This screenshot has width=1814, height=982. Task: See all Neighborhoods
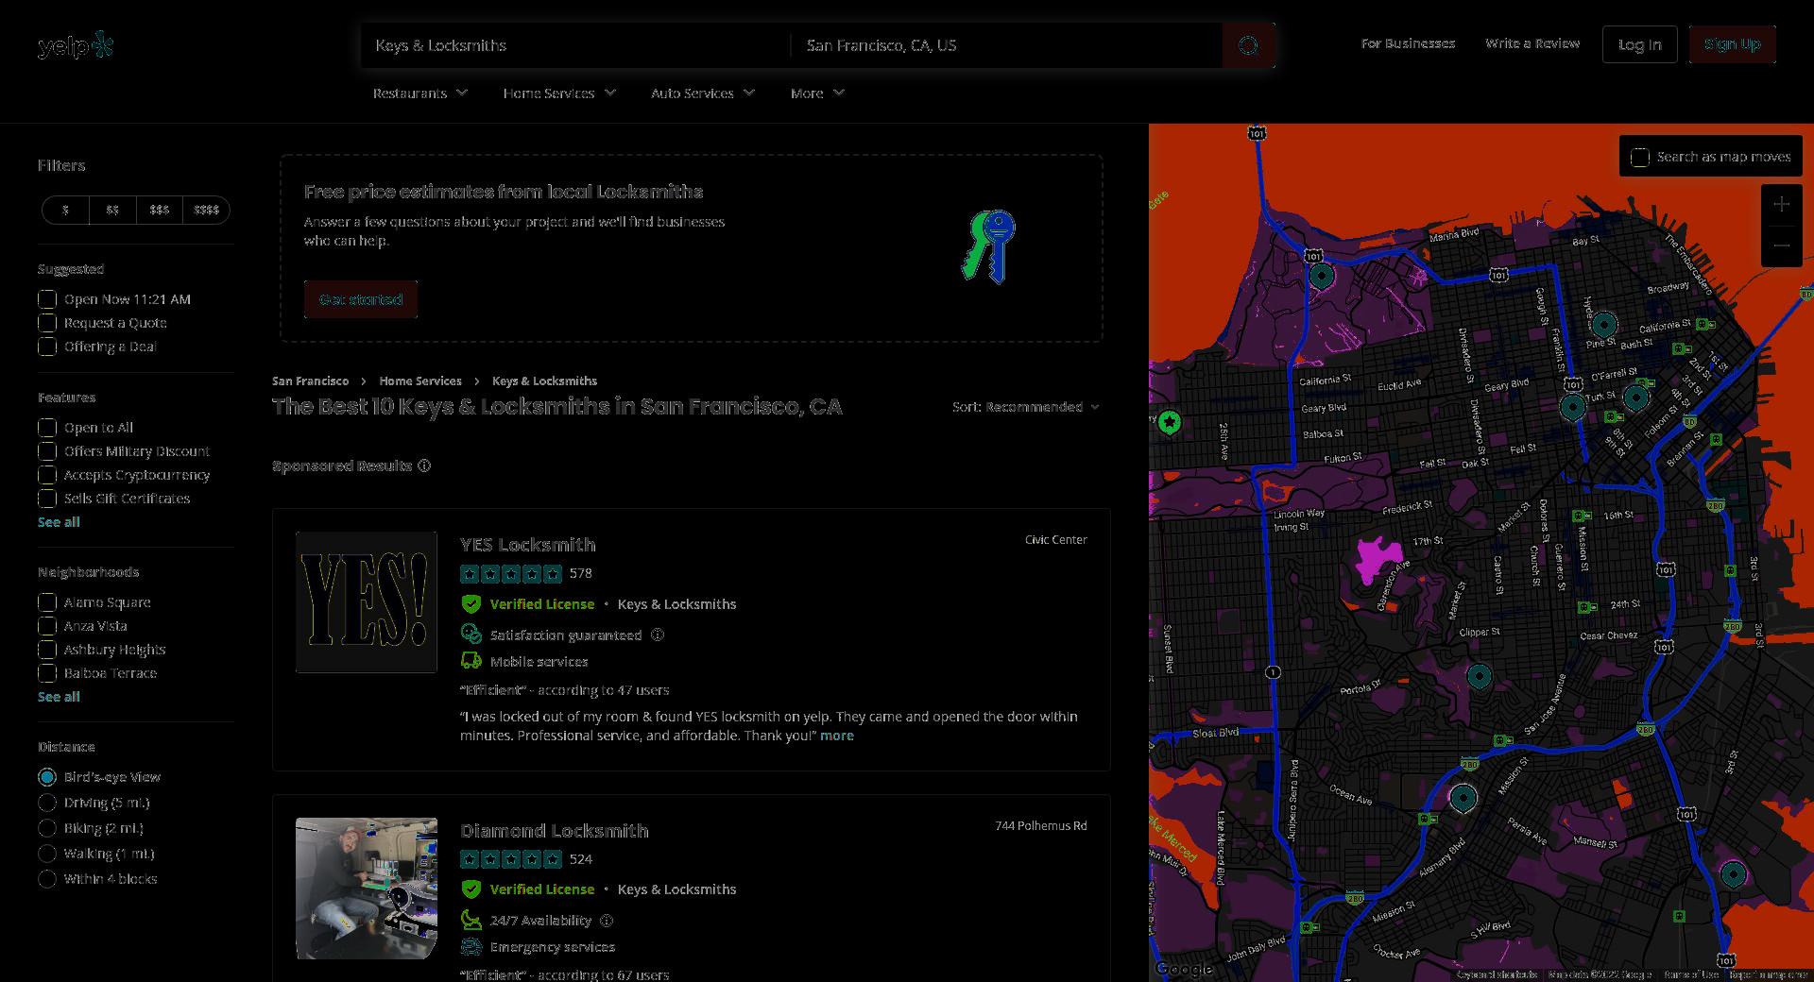point(59,697)
